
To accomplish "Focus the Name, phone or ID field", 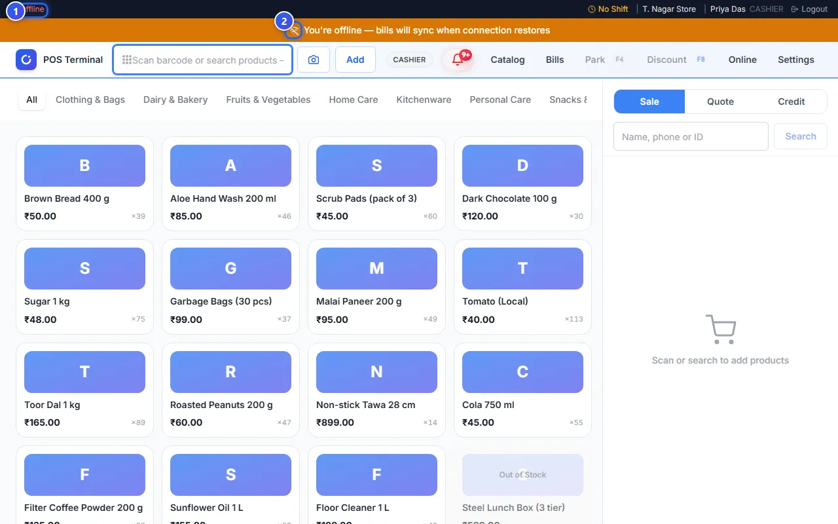I will [x=691, y=136].
